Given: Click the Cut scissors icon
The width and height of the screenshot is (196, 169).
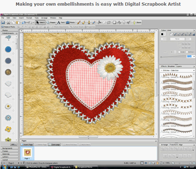Looking at the screenshot, I should pos(9,22).
